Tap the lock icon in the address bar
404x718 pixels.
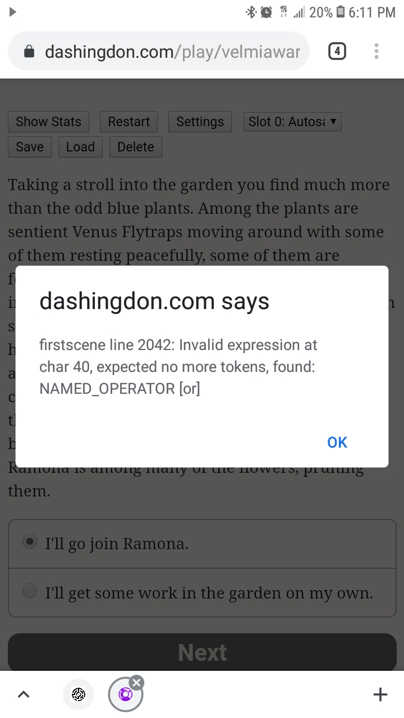(29, 52)
